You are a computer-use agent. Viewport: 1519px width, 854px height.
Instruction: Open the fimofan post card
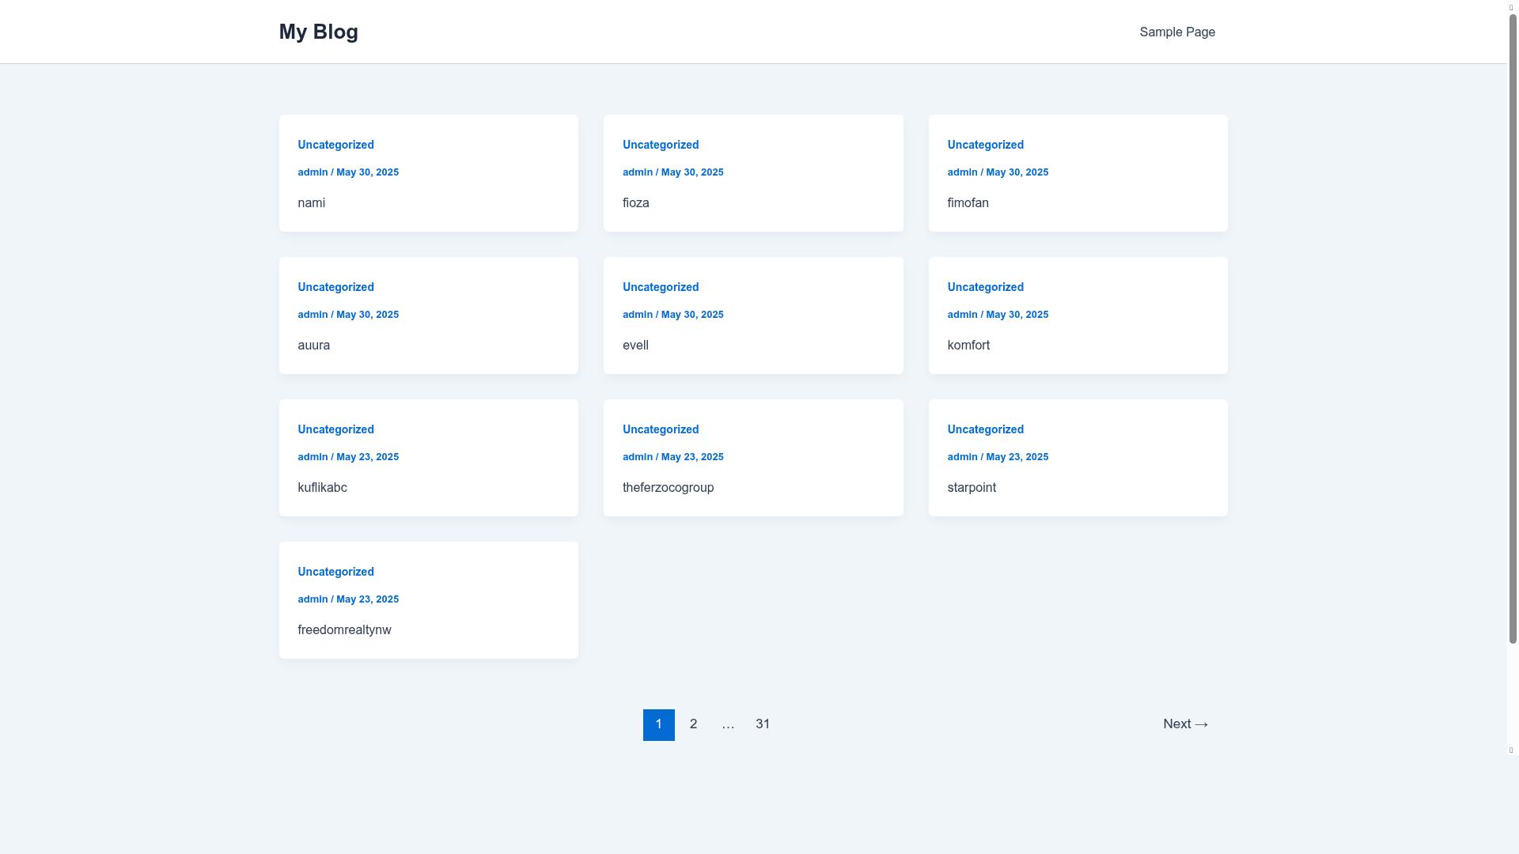tap(968, 203)
